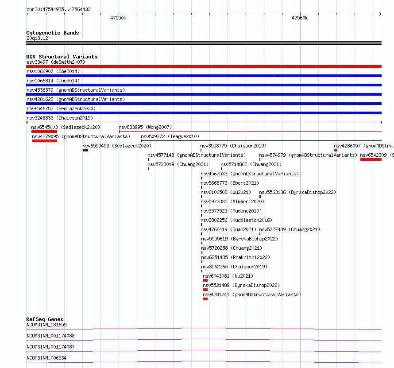
Task: Open nsv6043081 (Wu2021) label
Action: [228, 276]
